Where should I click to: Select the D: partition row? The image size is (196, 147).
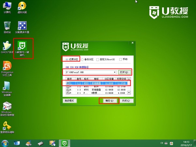(x=97, y=87)
